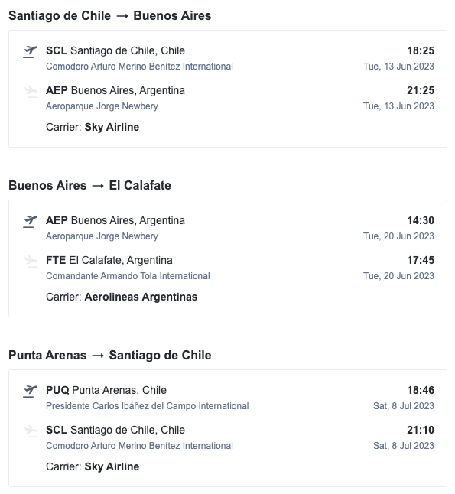The width and height of the screenshot is (455, 494).
Task: Open the Comodoro Arturo Merino Benítez link in the first card
Action: 139,67
